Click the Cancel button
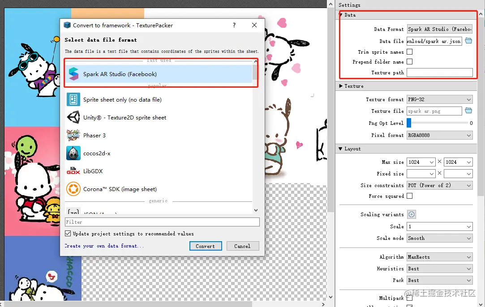485x307 pixels. click(x=243, y=246)
